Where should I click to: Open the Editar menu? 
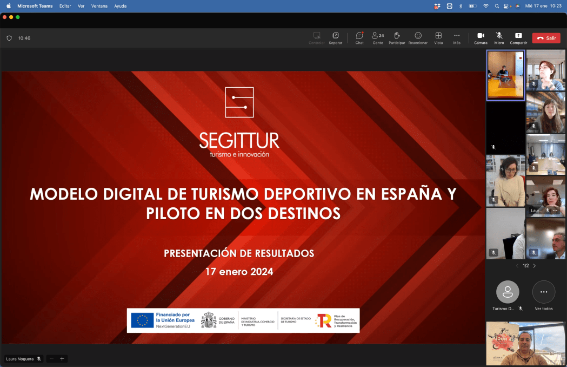click(65, 6)
